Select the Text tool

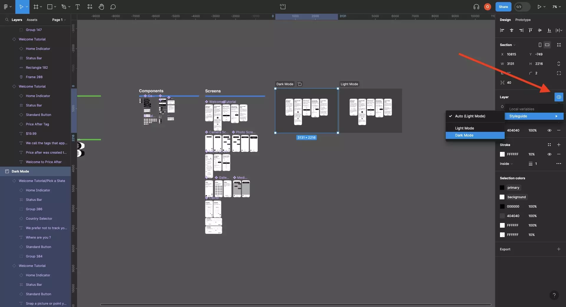click(78, 7)
